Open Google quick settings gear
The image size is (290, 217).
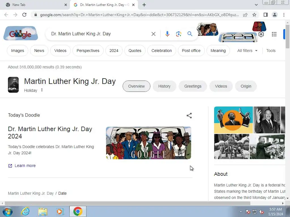click(261, 34)
